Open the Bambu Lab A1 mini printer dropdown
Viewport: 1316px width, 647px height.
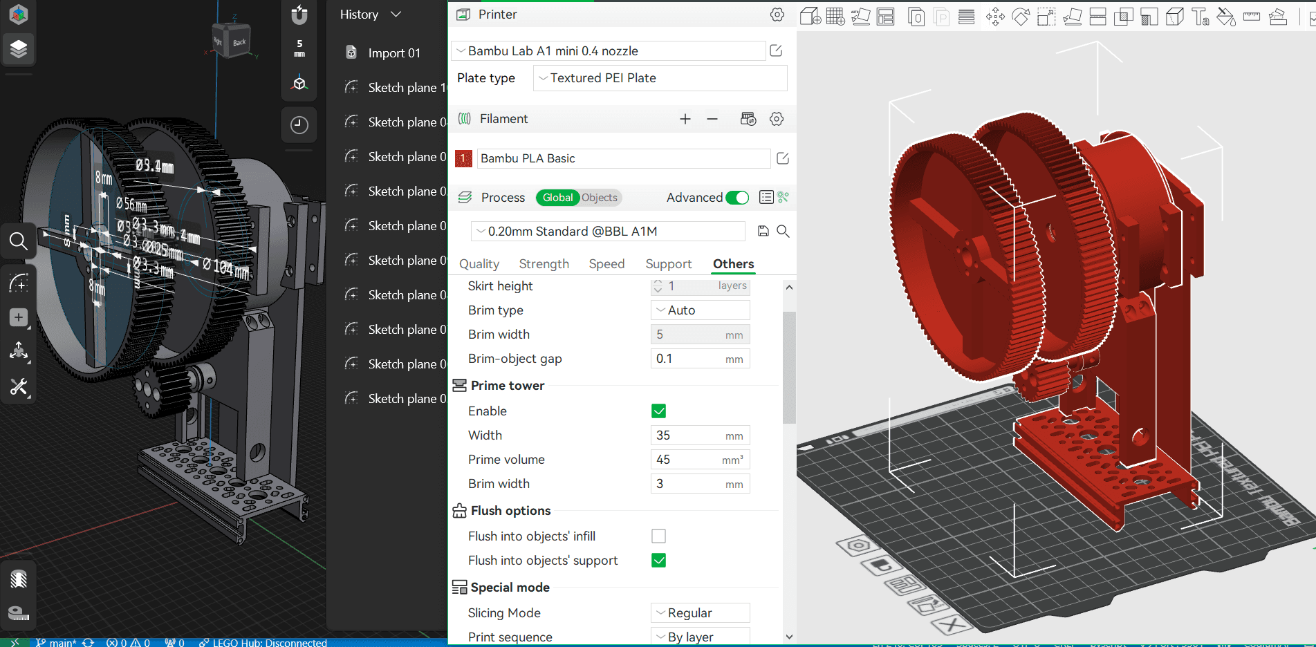(x=608, y=51)
